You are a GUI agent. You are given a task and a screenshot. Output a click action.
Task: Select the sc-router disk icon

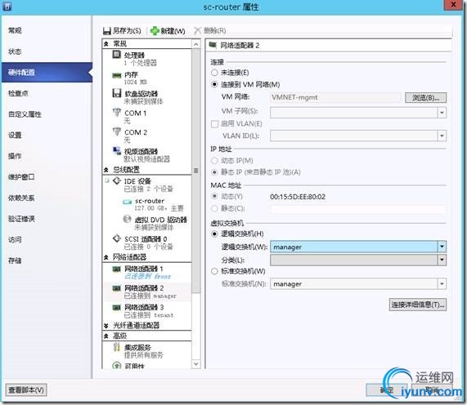click(128, 202)
